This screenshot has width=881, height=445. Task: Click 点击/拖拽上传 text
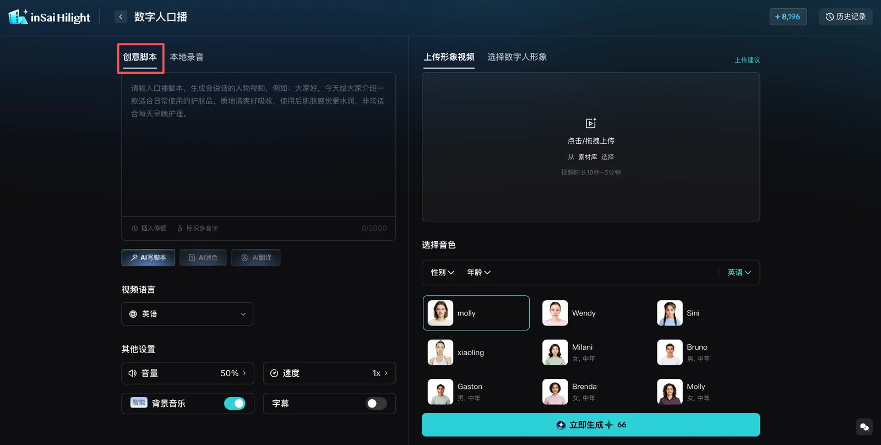point(591,141)
